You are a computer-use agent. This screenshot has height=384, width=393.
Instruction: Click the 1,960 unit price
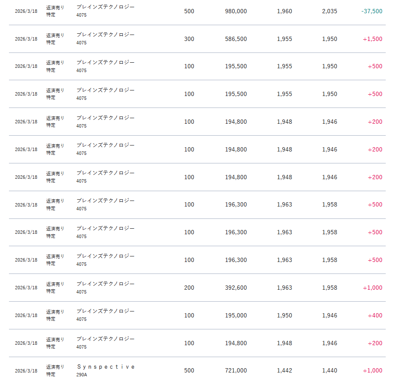pos(284,11)
